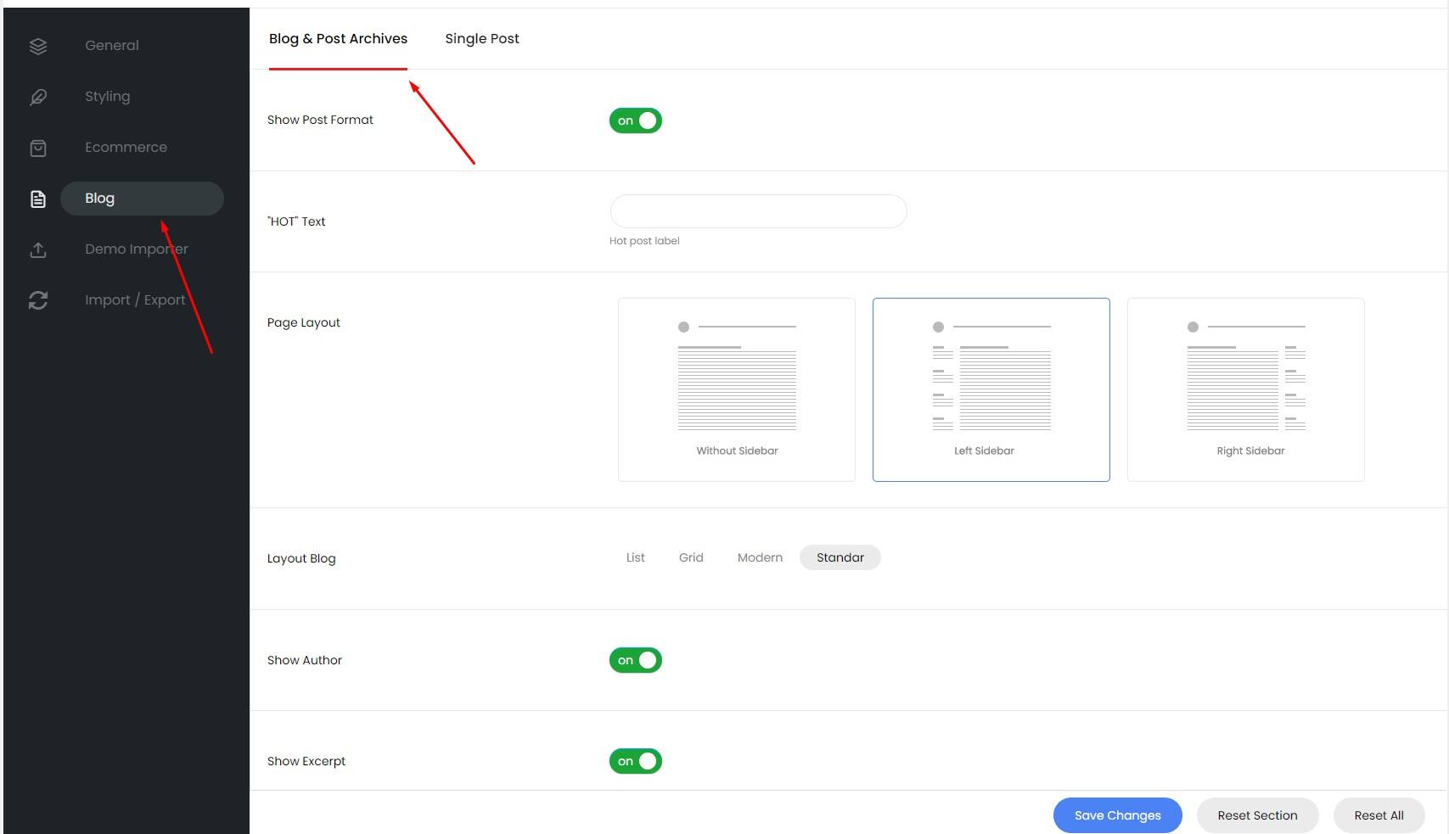Click the Styling feather icon

point(38,97)
